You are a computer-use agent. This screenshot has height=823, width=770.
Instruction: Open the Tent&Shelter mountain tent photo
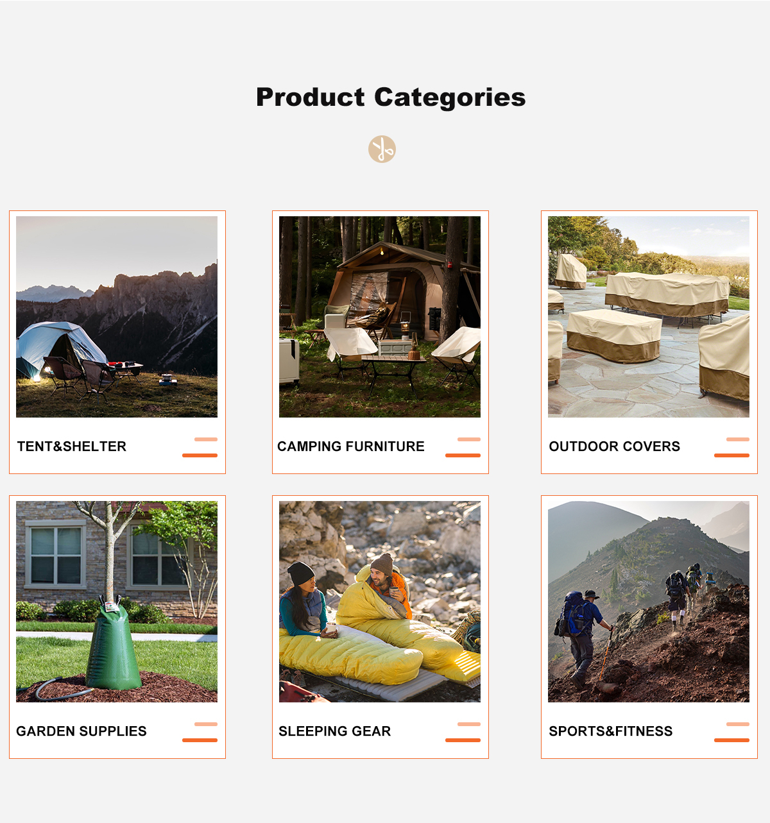[117, 317]
